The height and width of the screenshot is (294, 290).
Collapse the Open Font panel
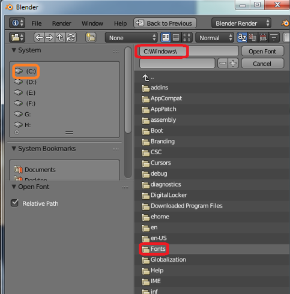click(14, 187)
